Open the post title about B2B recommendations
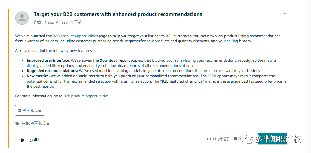This screenshot has width=311, height=153. pyautogui.click(x=118, y=14)
